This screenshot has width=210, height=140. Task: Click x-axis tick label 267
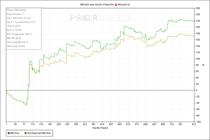pyautogui.click(x=67, y=124)
